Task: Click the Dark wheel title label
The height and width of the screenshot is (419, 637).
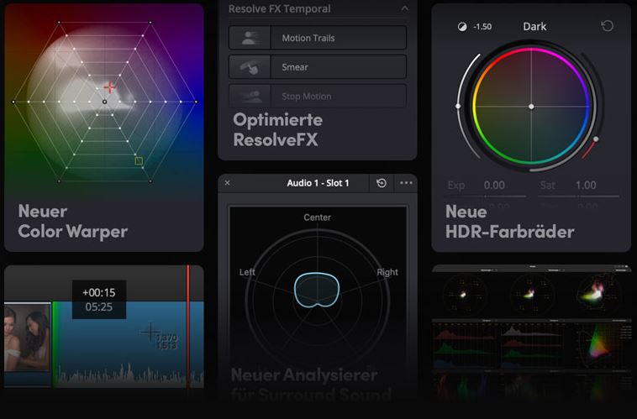Action: [x=534, y=26]
